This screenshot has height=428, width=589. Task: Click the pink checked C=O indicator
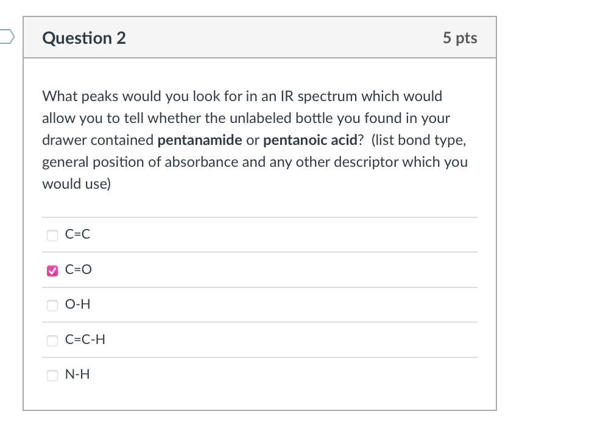click(52, 270)
